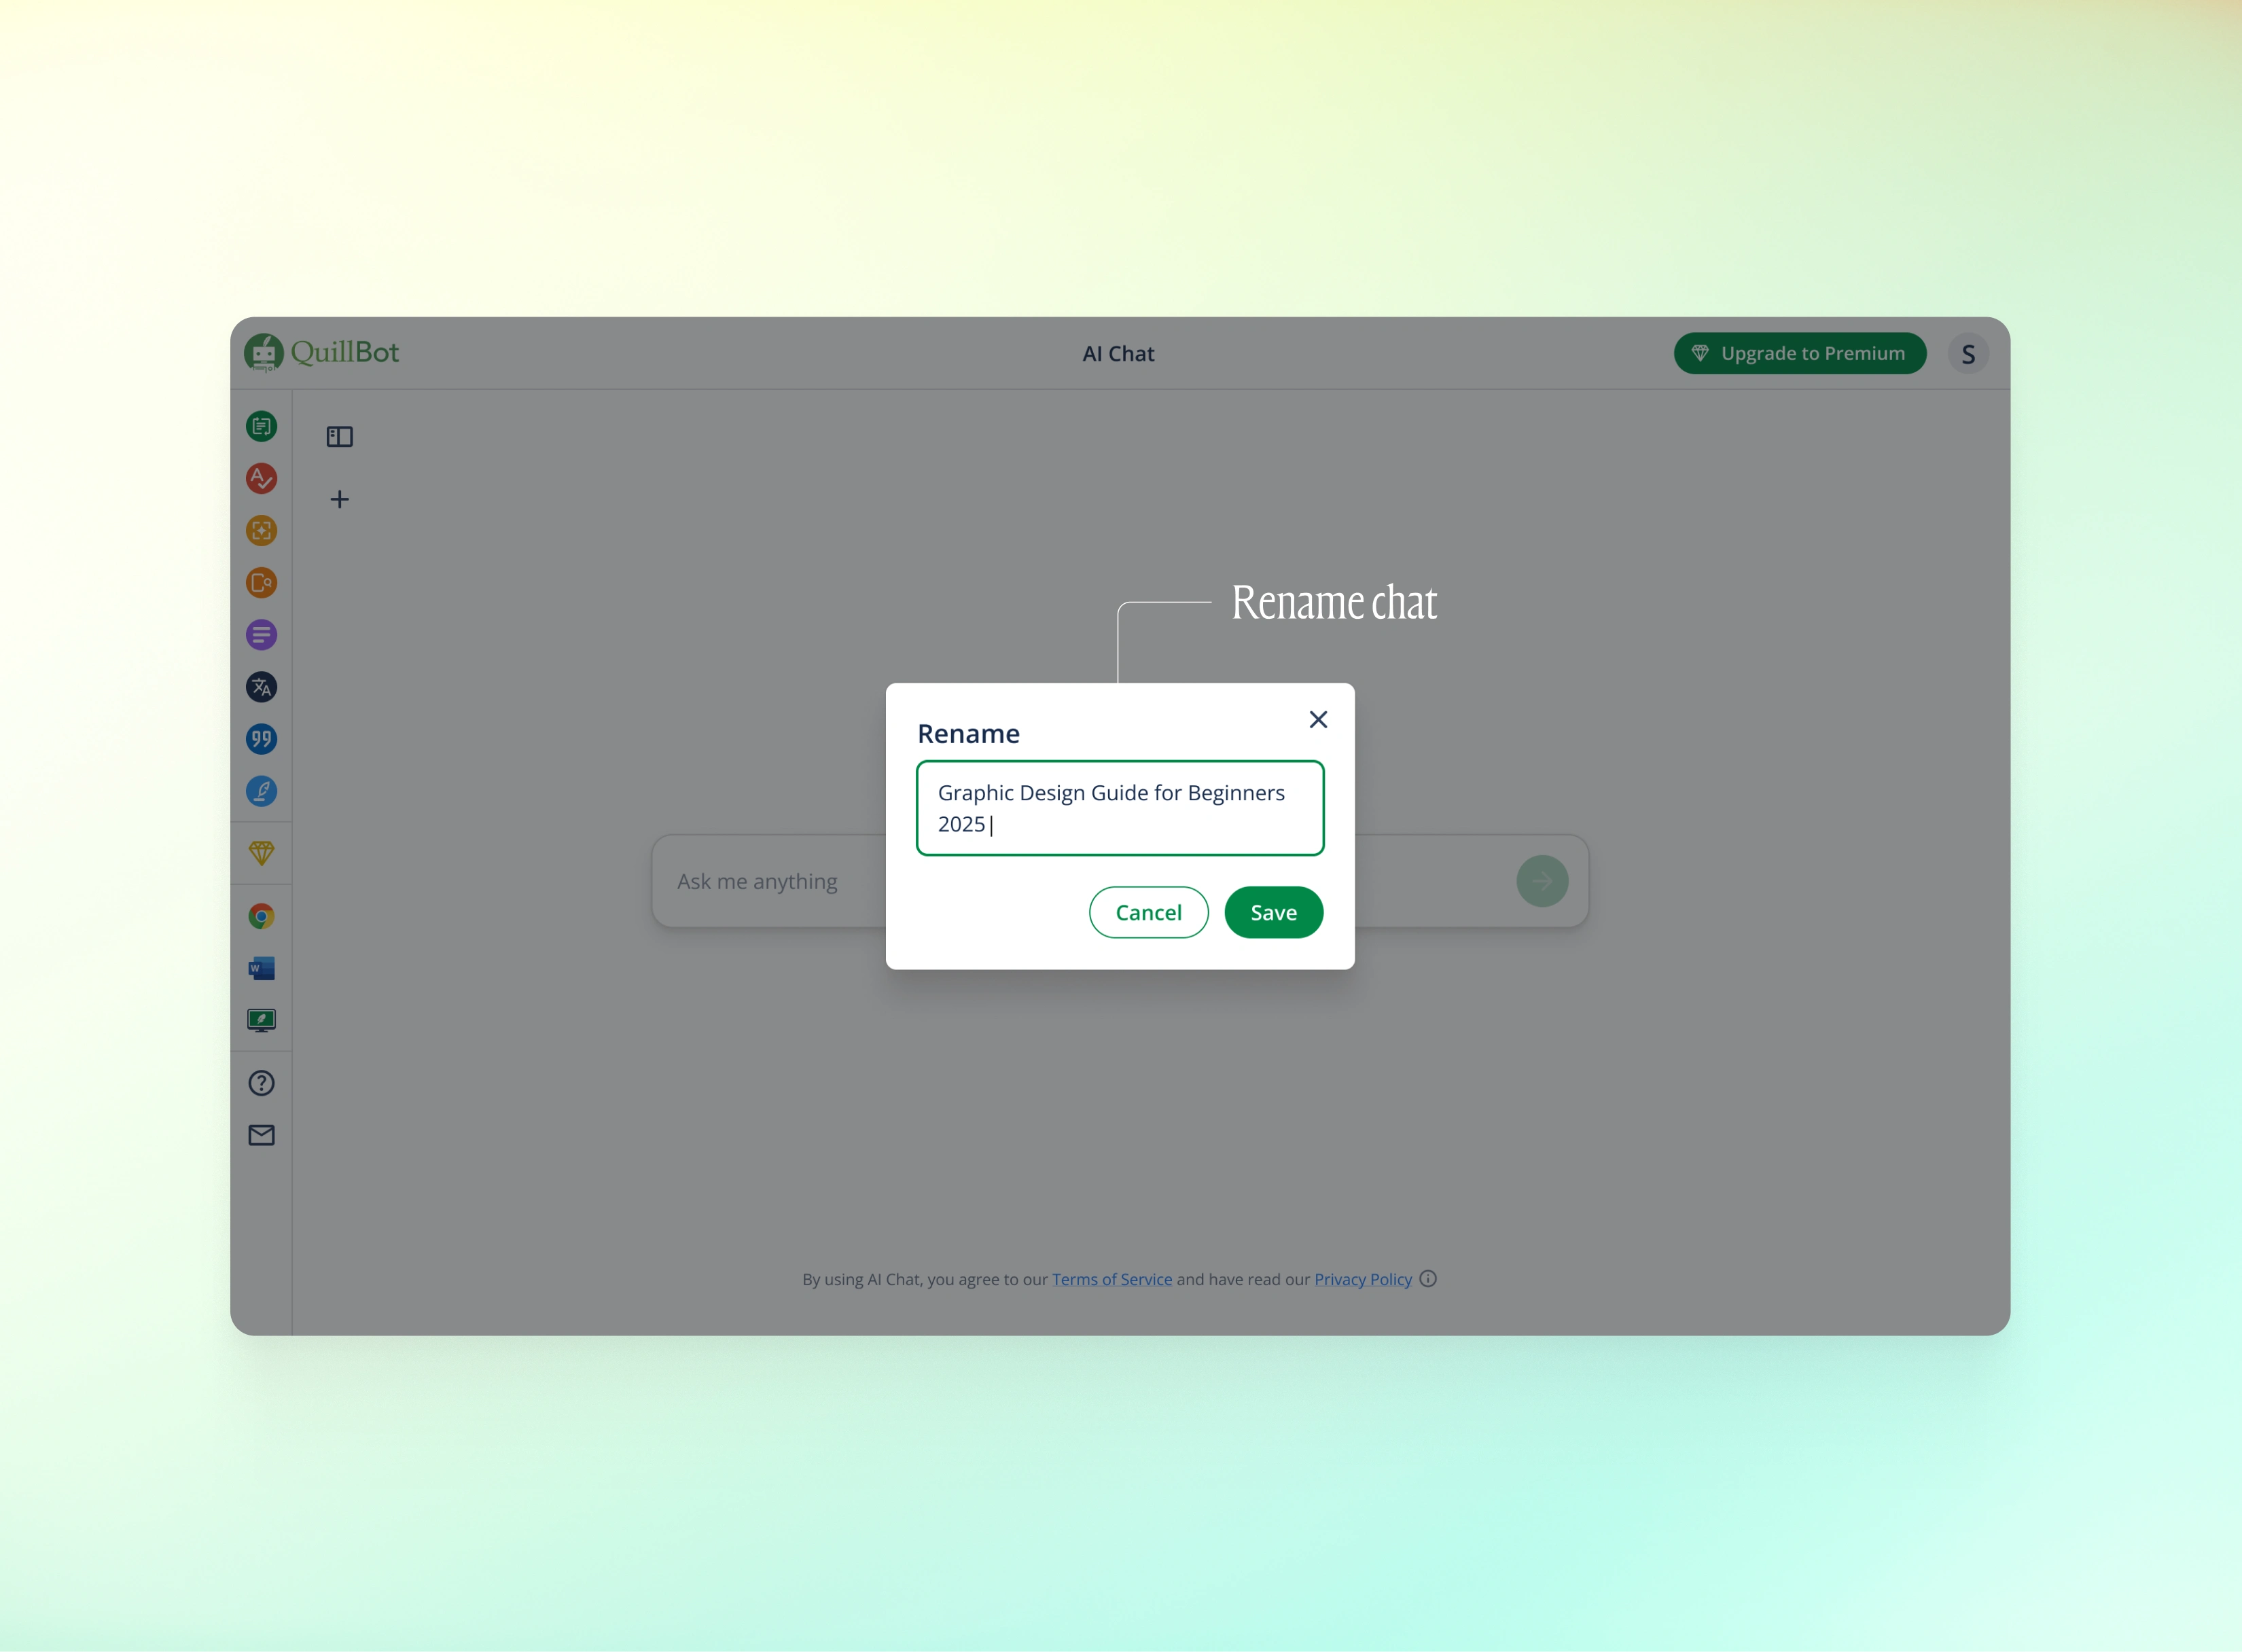2242x1652 pixels.
Task: Open QuillBot for Word icon
Action: (261, 968)
